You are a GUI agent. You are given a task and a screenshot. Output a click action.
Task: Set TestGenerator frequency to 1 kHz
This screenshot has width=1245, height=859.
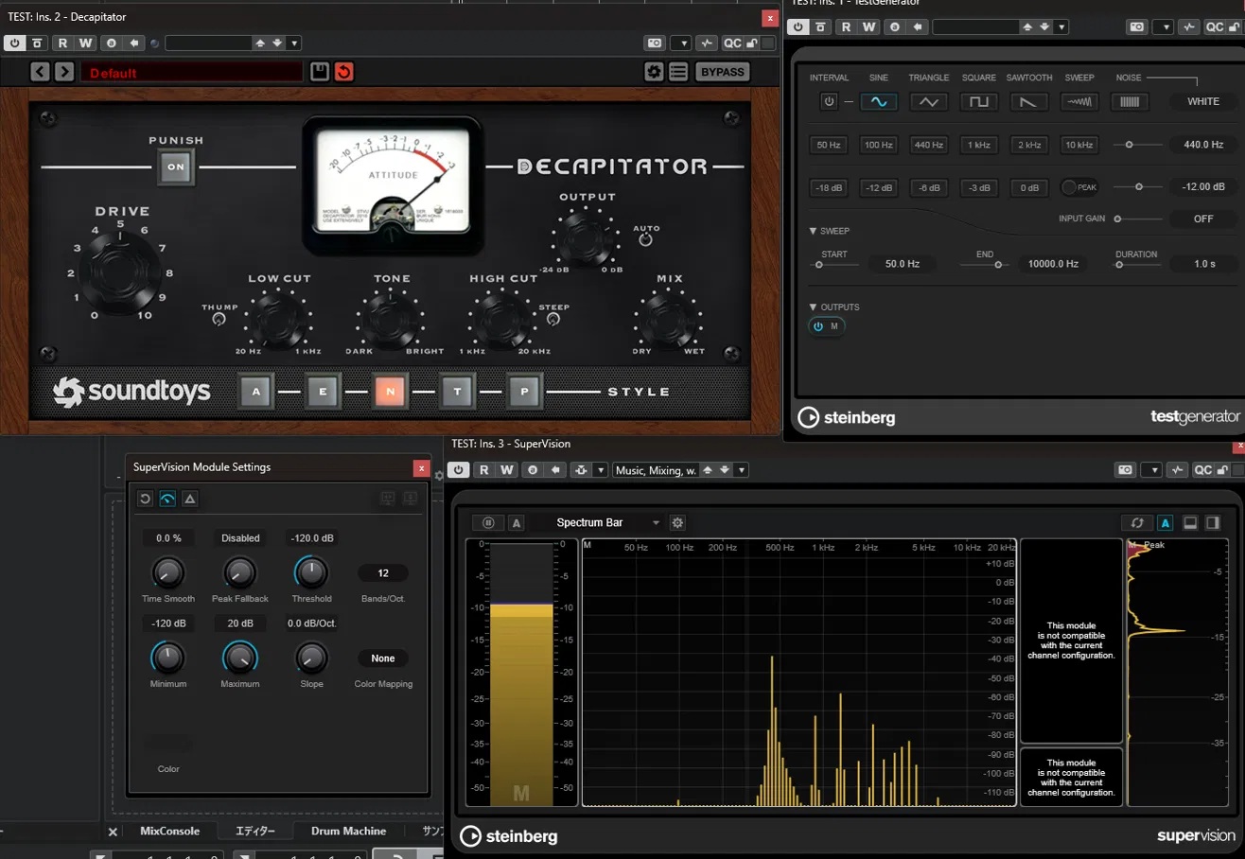(x=979, y=145)
